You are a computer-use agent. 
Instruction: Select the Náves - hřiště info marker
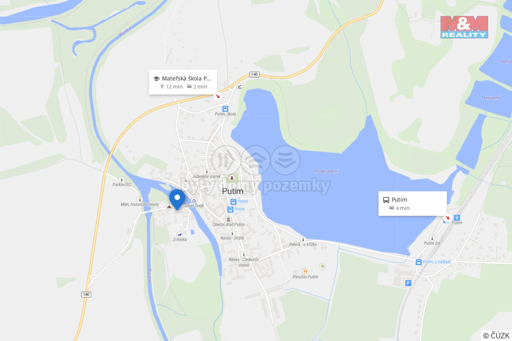pyautogui.click(x=232, y=233)
